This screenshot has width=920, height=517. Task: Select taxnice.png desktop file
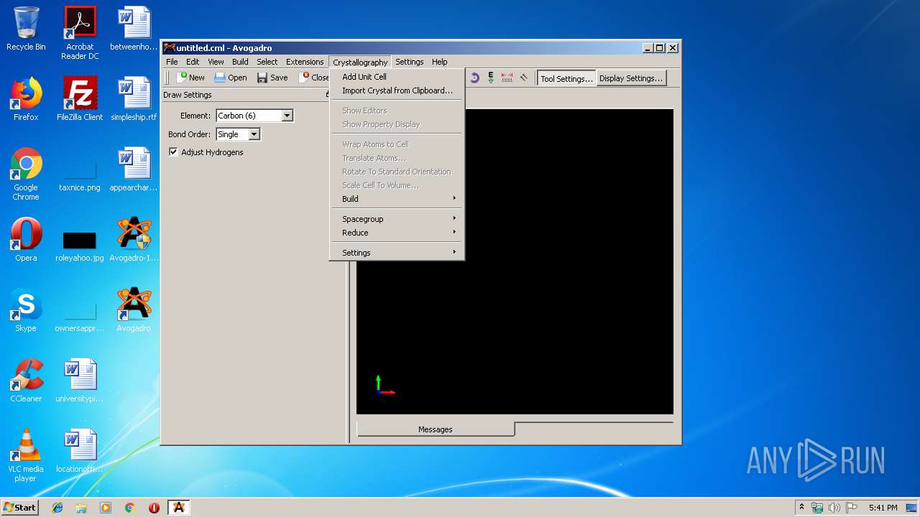80,173
